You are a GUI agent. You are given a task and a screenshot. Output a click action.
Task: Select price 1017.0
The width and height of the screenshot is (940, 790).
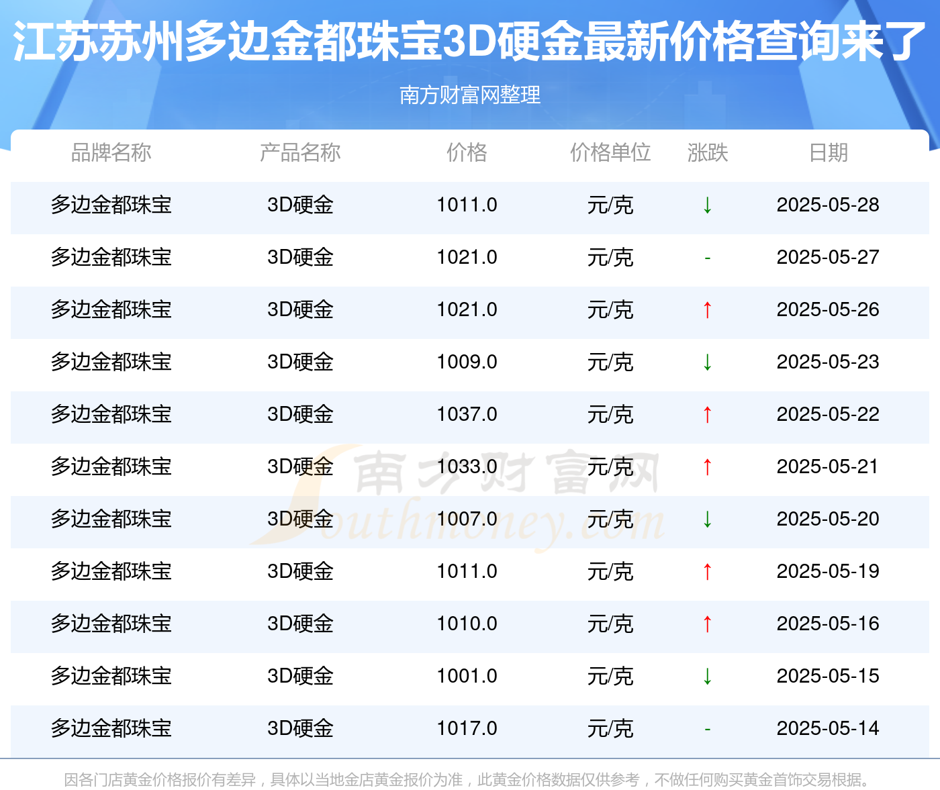(467, 728)
